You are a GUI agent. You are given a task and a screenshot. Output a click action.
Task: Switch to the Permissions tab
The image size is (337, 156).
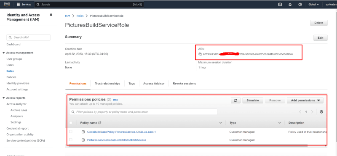click(78, 84)
